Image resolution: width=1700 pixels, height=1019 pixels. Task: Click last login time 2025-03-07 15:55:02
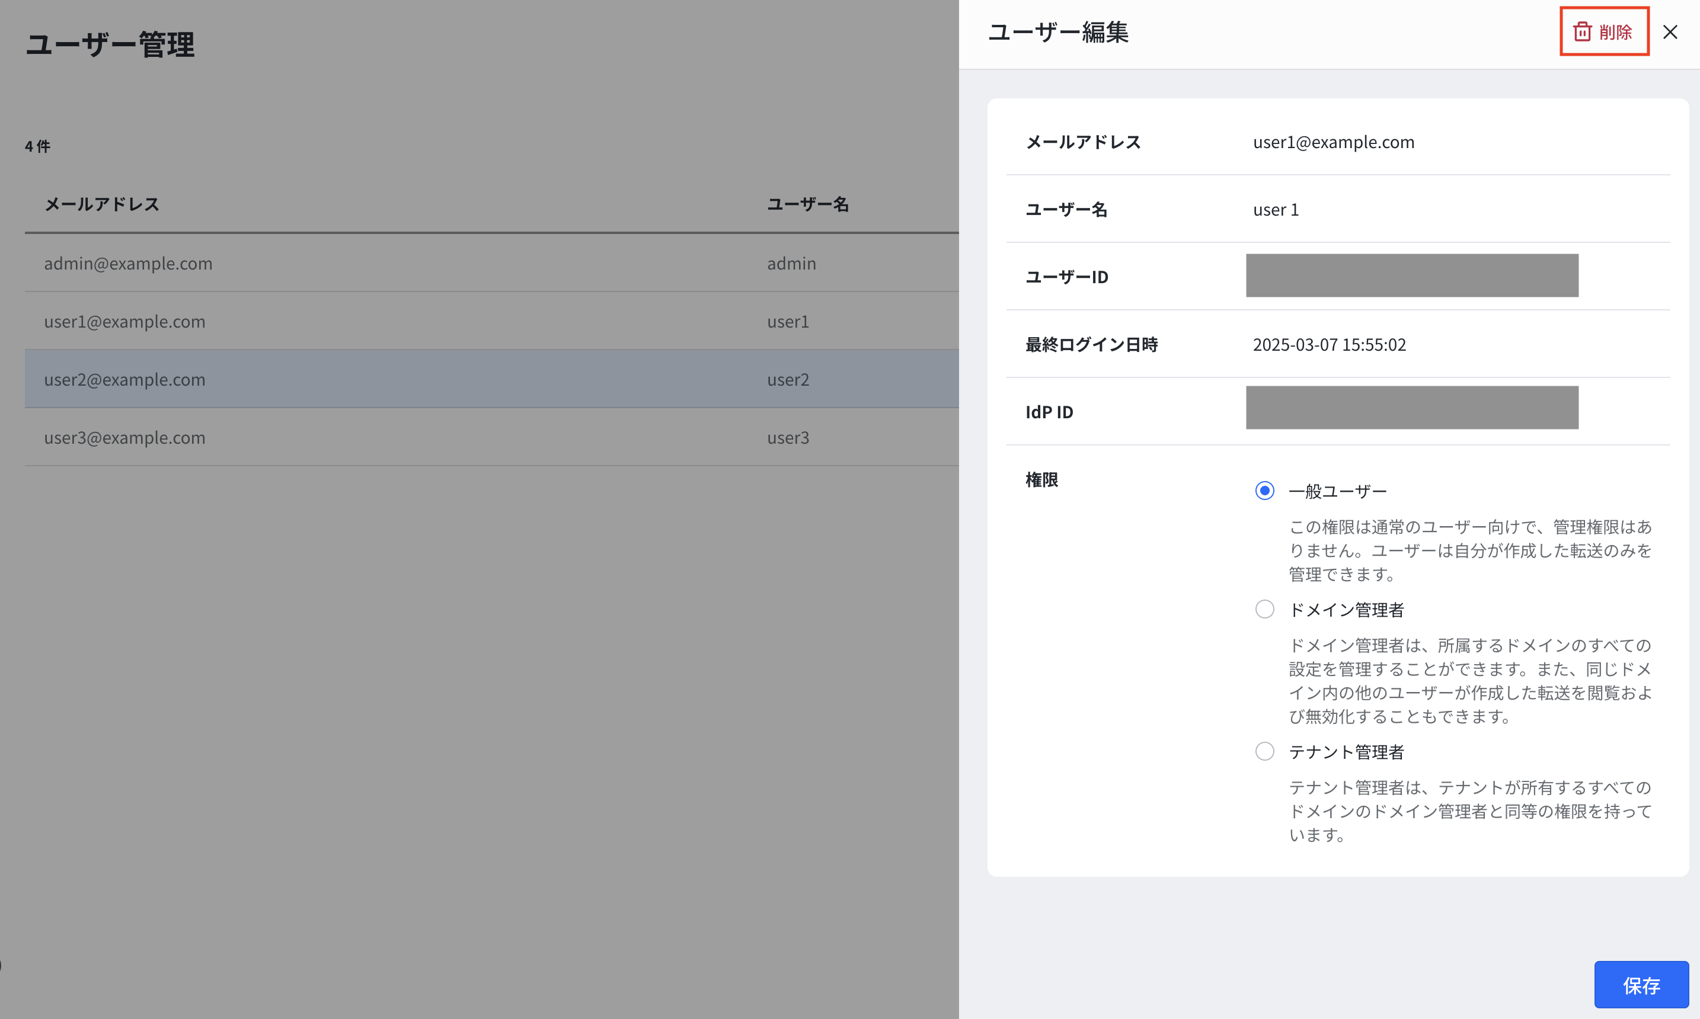1329,345
